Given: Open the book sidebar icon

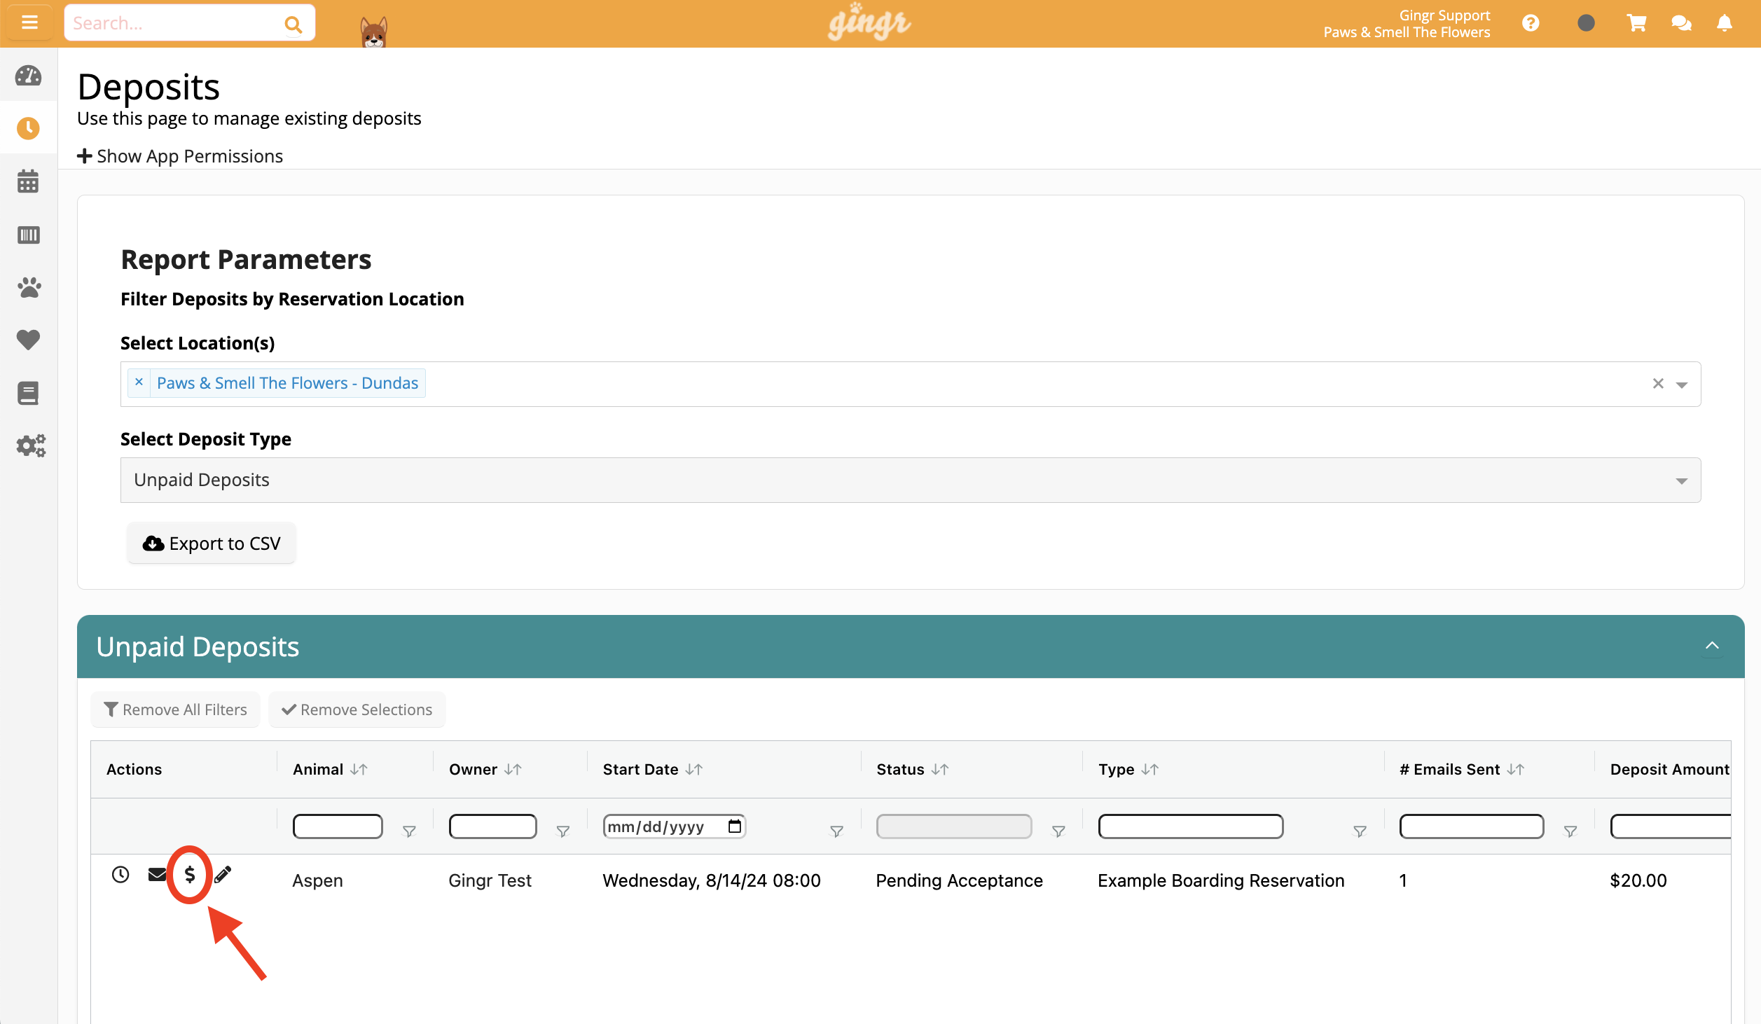Looking at the screenshot, I should [x=28, y=393].
